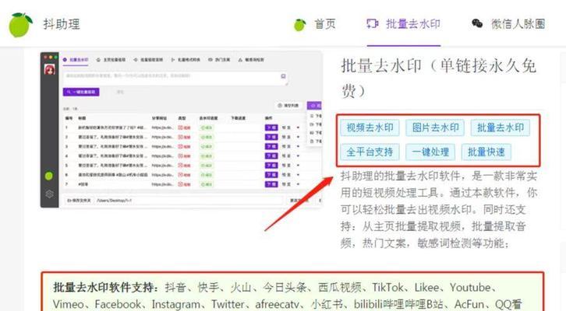Click 今日头条 in the platform list
Viewport: 566px width, 311px height.
coord(285,288)
